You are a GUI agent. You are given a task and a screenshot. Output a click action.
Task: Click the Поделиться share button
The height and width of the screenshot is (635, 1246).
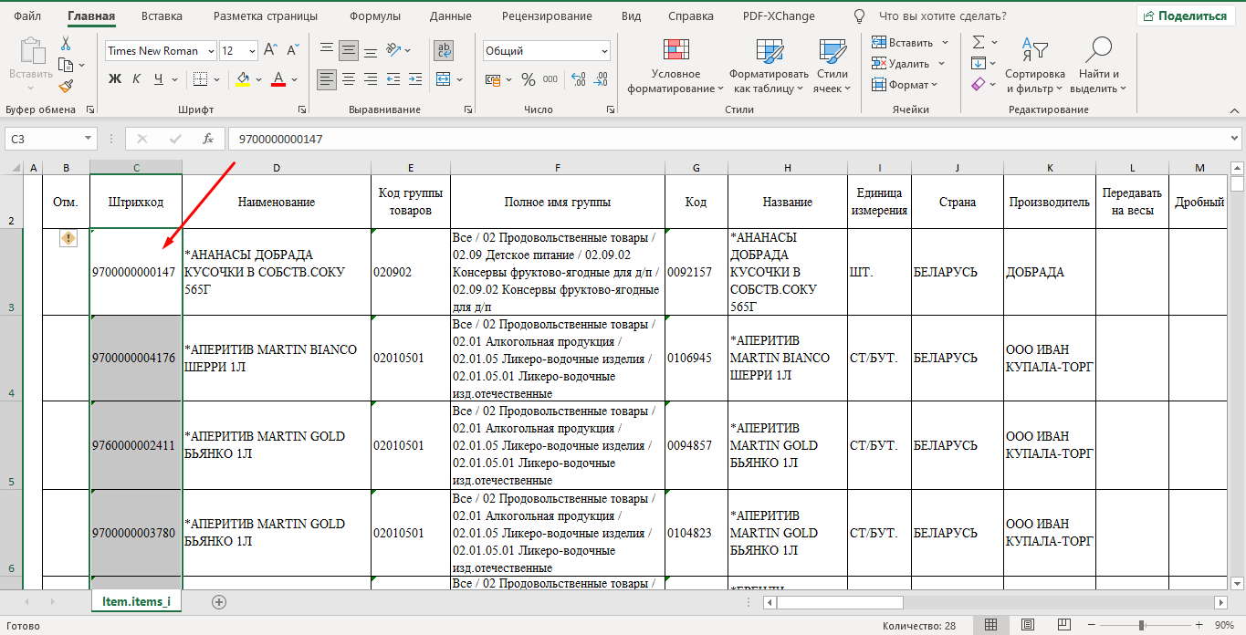point(1185,16)
